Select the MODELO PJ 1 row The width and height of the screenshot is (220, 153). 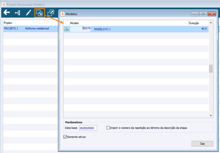pyautogui.click(x=136, y=29)
